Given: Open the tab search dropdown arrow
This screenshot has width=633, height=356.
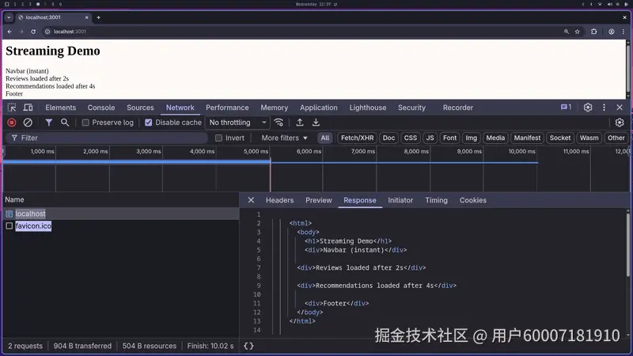Looking at the screenshot, I should click(x=9, y=17).
